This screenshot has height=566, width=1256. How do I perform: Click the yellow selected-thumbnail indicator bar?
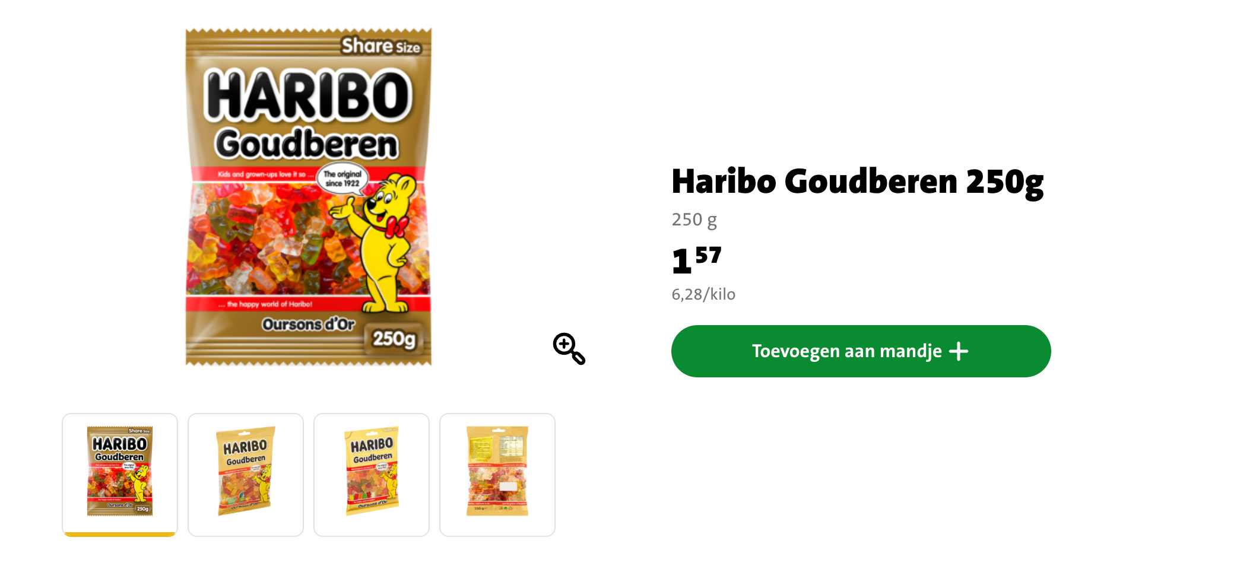120,535
